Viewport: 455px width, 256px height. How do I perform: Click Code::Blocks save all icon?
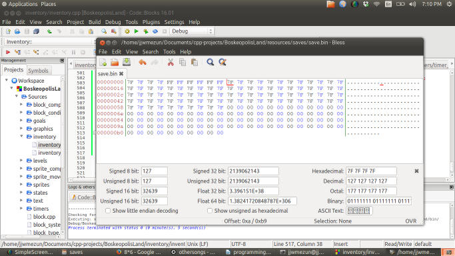click(36, 31)
